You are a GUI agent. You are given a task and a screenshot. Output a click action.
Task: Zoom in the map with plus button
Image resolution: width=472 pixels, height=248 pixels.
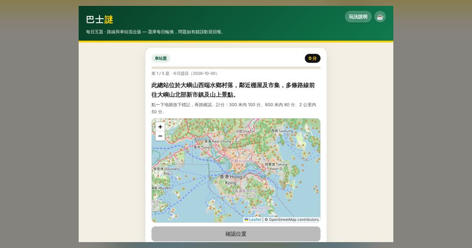pos(160,127)
